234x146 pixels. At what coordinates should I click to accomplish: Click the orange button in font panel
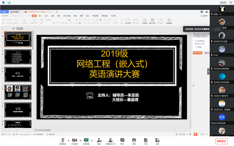coord(197,53)
